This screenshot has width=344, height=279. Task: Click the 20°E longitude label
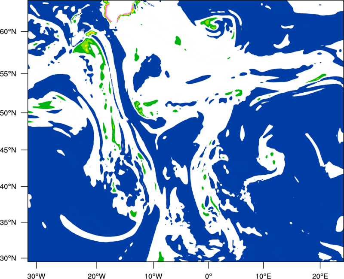point(320,276)
